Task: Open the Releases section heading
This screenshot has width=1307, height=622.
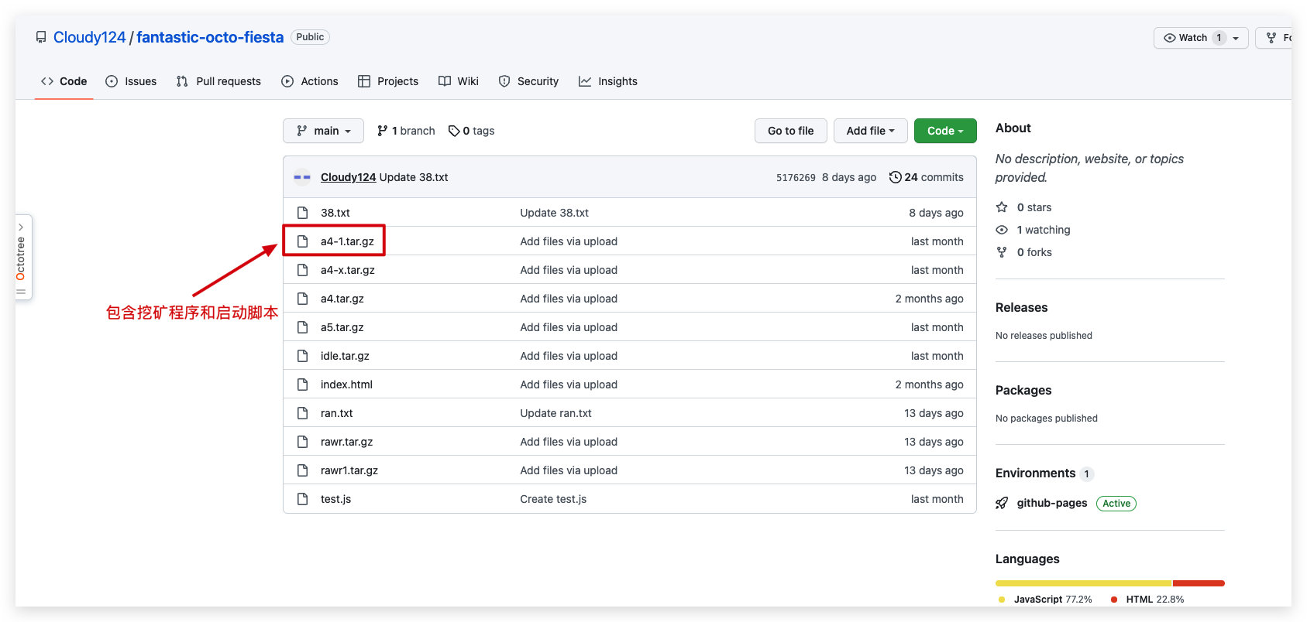Action: pos(1021,307)
